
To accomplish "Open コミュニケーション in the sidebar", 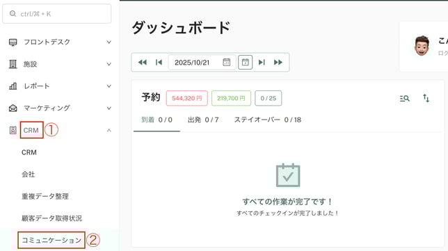I will tap(51, 241).
